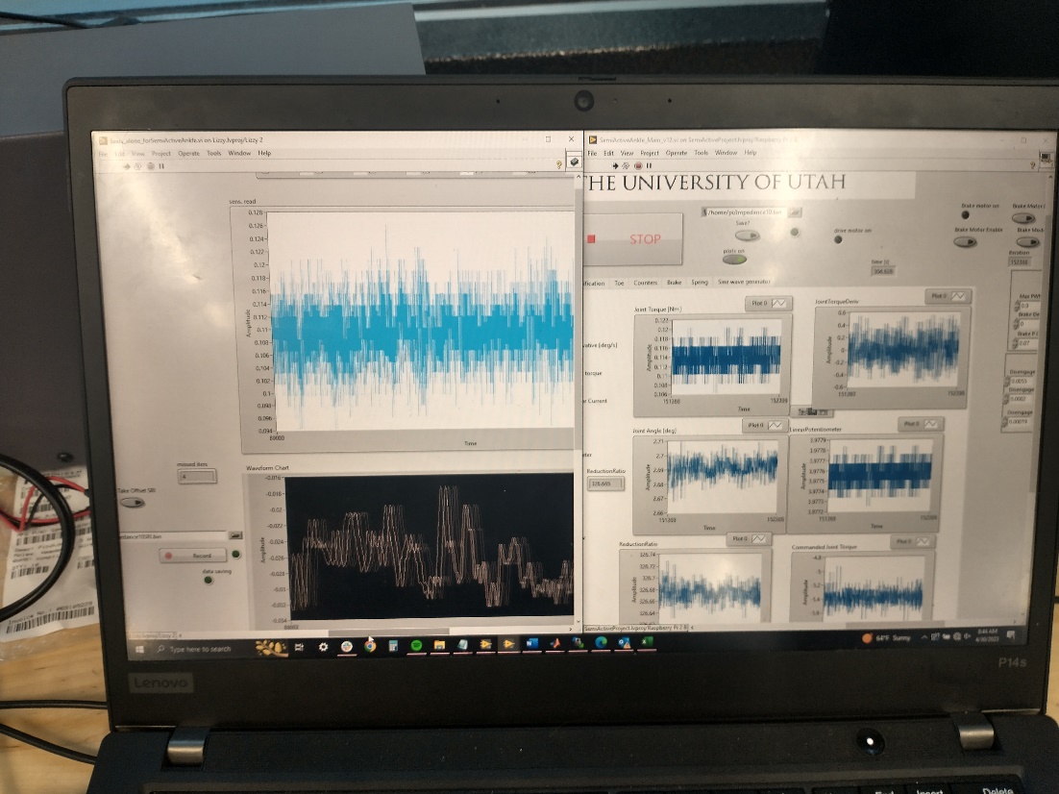Switch to the Spring tab

[x=700, y=282]
